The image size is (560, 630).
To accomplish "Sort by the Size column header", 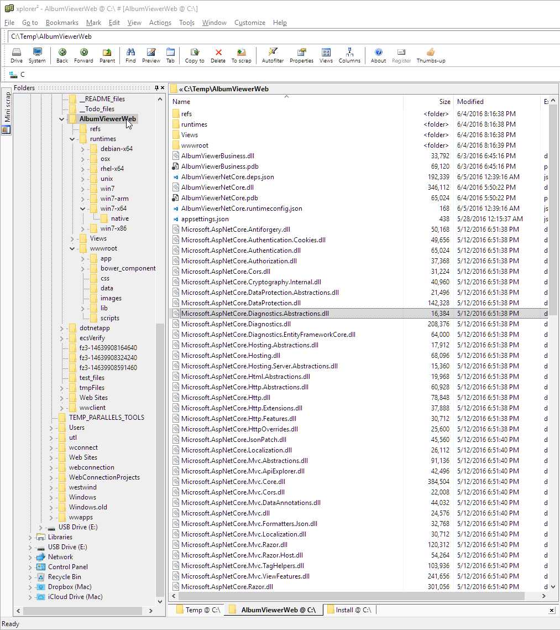I will pos(428,102).
